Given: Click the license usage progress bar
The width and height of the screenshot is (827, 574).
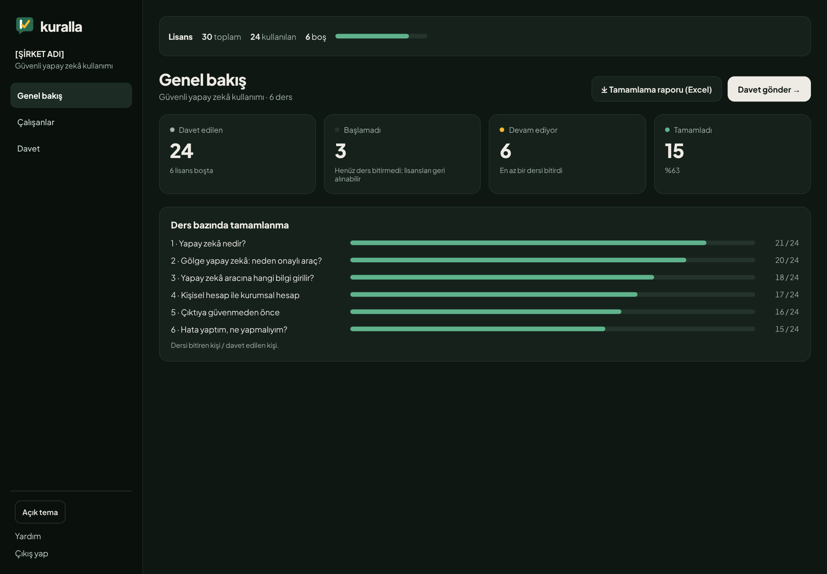Looking at the screenshot, I should pos(381,36).
